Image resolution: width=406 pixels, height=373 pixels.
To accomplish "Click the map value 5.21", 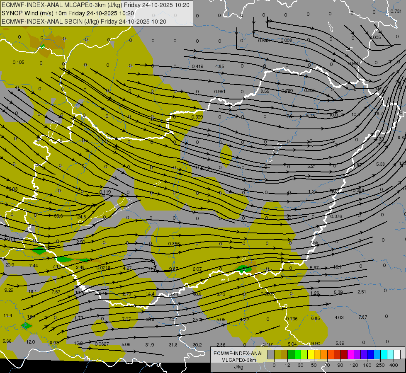I will (311, 166).
